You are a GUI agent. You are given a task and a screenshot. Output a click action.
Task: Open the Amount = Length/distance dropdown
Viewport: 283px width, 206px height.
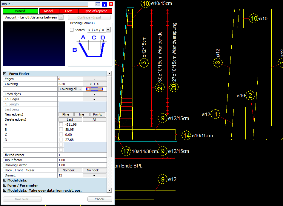point(61,17)
